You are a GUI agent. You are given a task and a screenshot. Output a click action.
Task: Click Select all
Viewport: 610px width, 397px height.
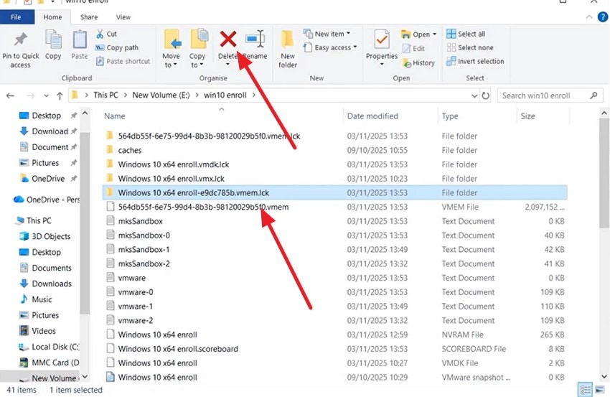466,34
